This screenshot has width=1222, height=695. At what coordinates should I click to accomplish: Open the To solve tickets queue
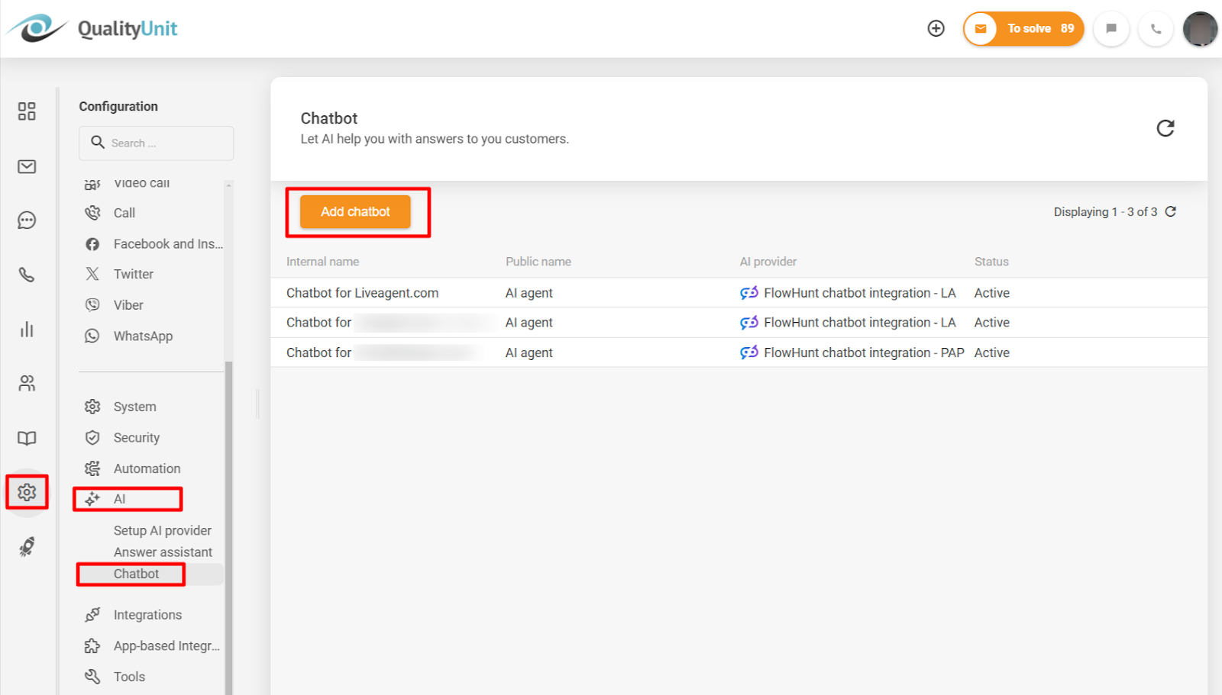pos(1023,28)
